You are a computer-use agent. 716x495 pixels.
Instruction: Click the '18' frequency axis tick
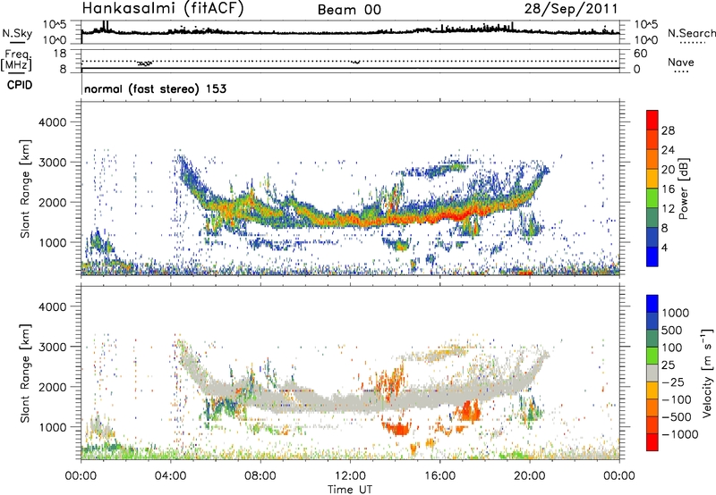click(60, 54)
